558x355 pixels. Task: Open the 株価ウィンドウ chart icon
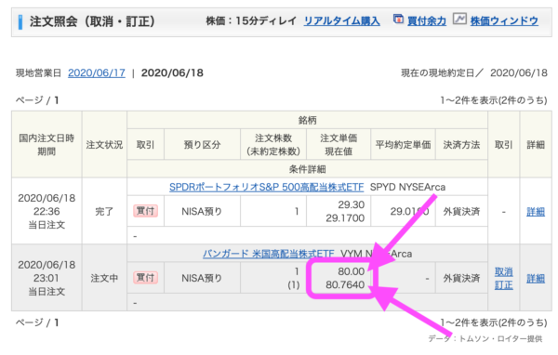click(459, 19)
